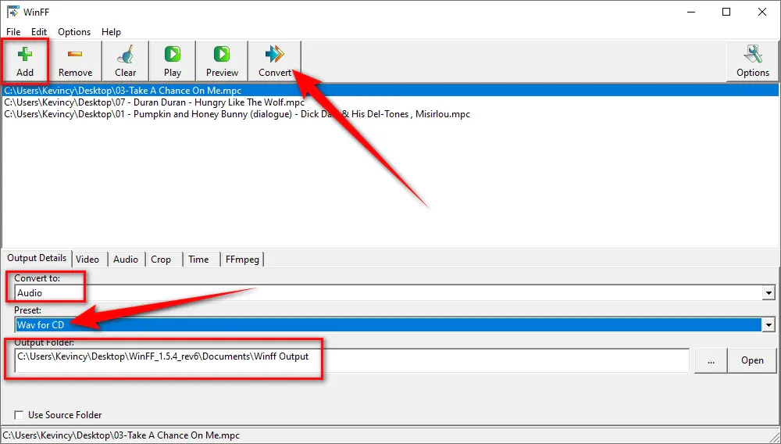The height and width of the screenshot is (444, 781).
Task: Minimize the WinFF window
Action: coord(690,12)
